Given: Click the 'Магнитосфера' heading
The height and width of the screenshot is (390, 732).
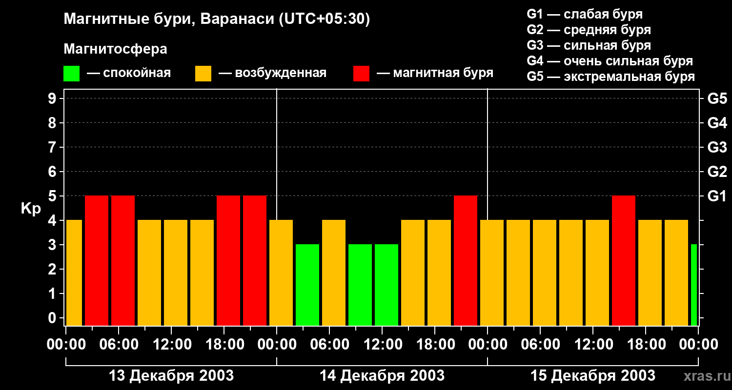Looking at the screenshot, I should (x=116, y=49).
